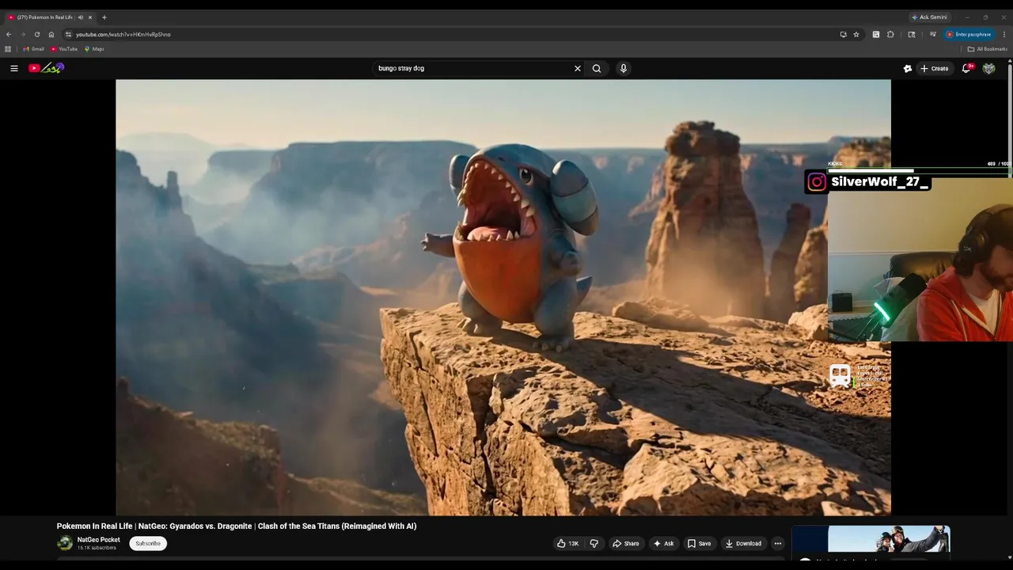This screenshot has width=1013, height=570.
Task: Run search with magnifier button
Action: pyautogui.click(x=597, y=68)
